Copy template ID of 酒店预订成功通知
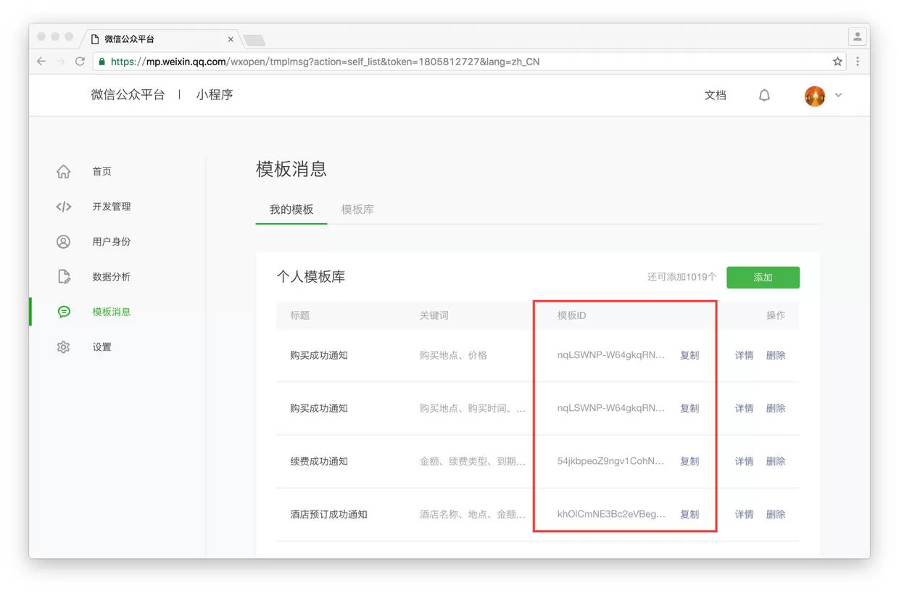This screenshot has width=899, height=593. (689, 514)
